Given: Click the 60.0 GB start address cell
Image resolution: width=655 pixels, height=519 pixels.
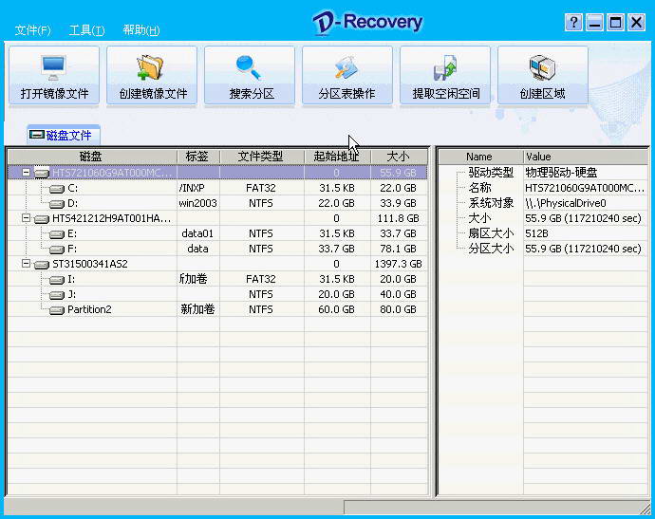Looking at the screenshot, I should click(336, 310).
